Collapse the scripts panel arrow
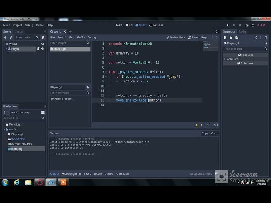 (94, 125)
